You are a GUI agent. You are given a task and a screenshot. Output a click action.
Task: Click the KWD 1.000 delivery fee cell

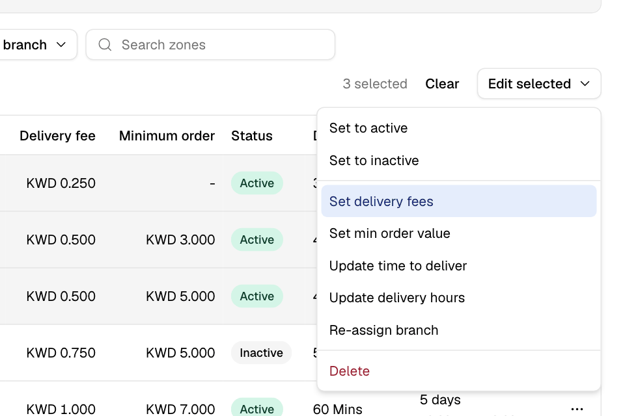pos(61,409)
